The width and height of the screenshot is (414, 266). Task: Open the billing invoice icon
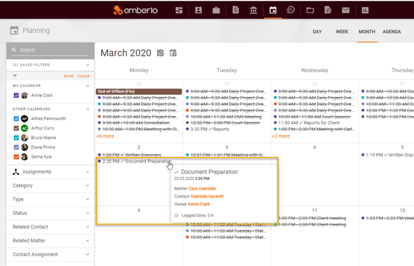point(235,10)
